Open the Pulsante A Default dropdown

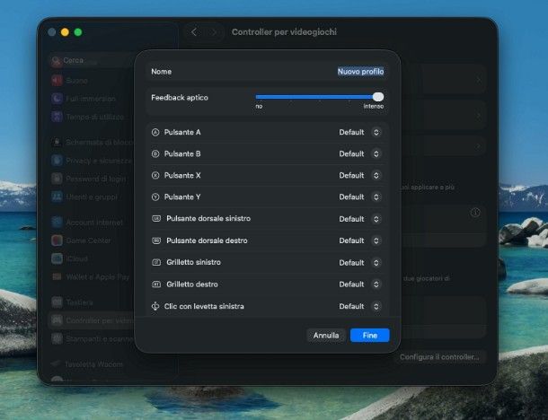click(x=376, y=132)
